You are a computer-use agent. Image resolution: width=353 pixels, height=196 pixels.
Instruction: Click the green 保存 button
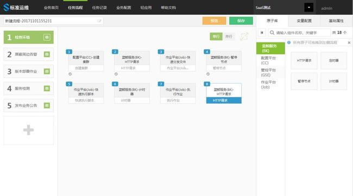click(x=241, y=21)
